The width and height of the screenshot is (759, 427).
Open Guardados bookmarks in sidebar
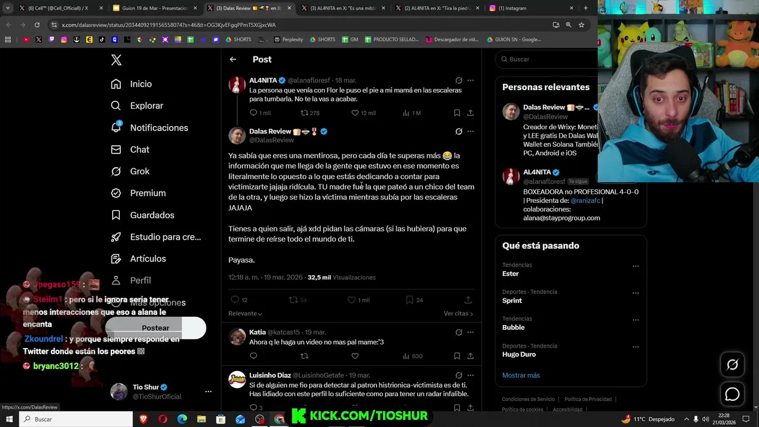click(x=142, y=215)
